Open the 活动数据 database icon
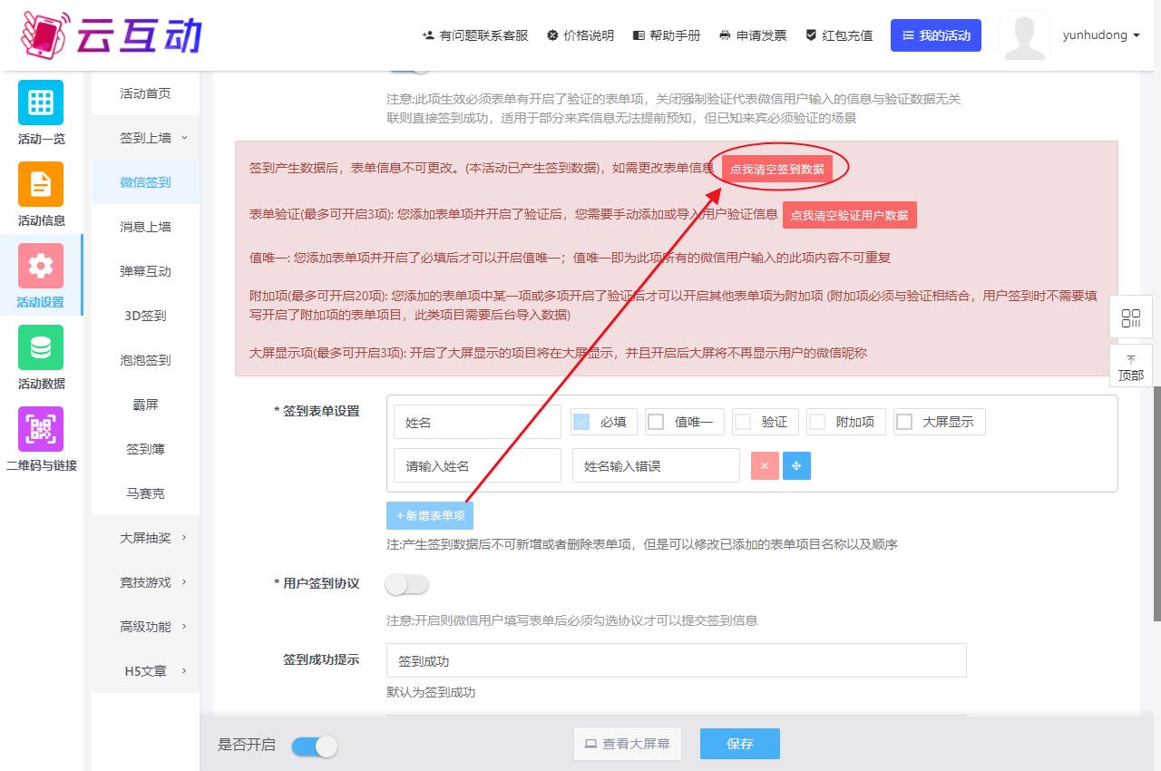1161x771 pixels. click(41, 347)
